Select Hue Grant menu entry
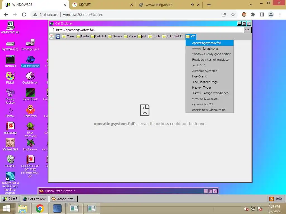Viewport: 286px width, 214px height. point(209,76)
